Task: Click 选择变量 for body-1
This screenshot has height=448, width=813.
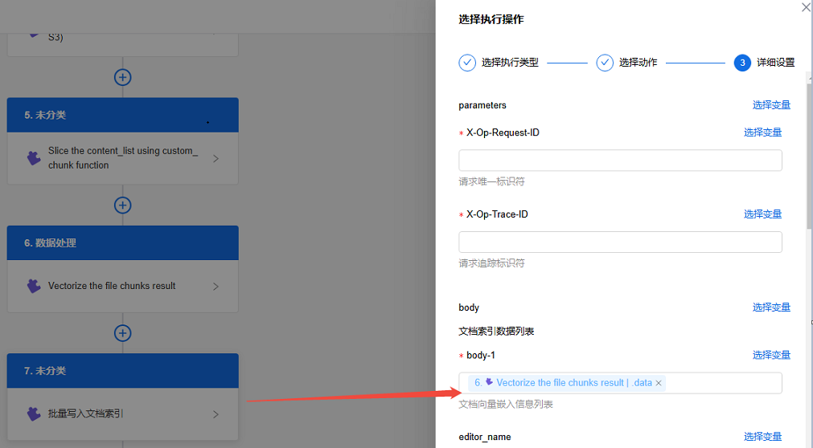Action: (771, 356)
